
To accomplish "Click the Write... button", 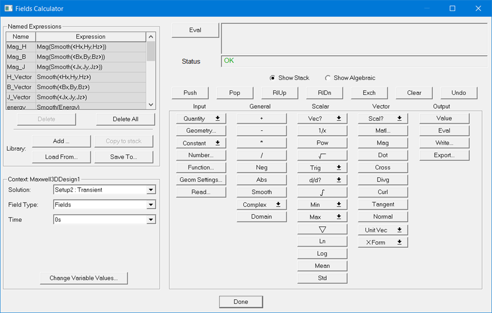I will pos(444,143).
